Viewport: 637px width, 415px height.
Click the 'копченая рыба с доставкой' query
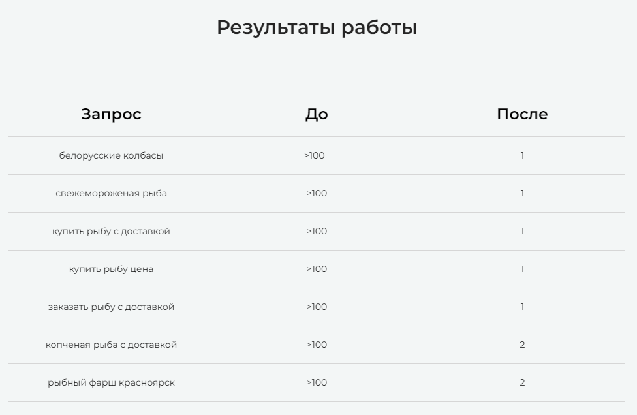[111, 345]
